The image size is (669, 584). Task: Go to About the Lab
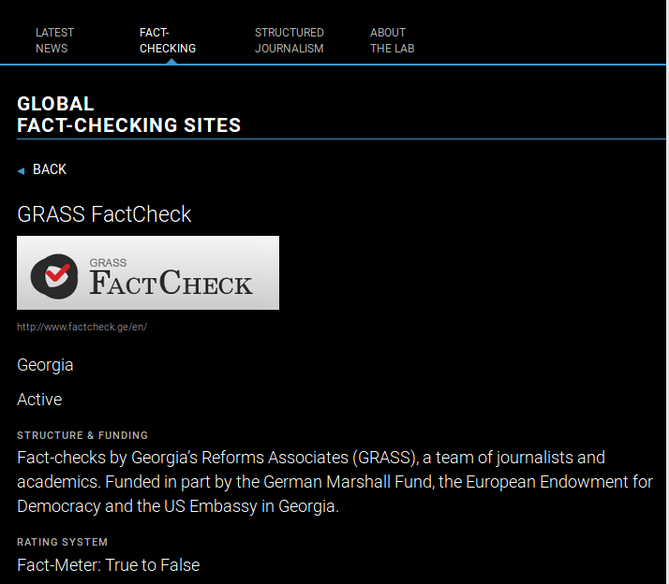(392, 40)
